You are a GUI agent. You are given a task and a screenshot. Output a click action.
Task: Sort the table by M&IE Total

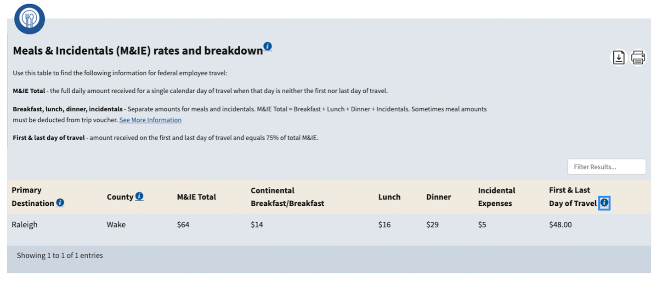point(196,197)
